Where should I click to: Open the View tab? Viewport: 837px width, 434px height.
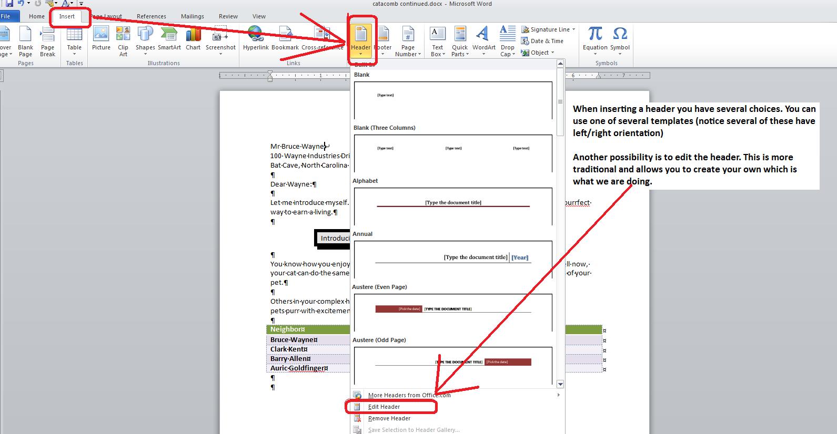coord(259,16)
